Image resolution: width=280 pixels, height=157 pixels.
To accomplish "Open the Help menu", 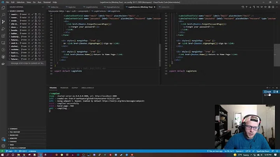I will (x=55, y=2).
